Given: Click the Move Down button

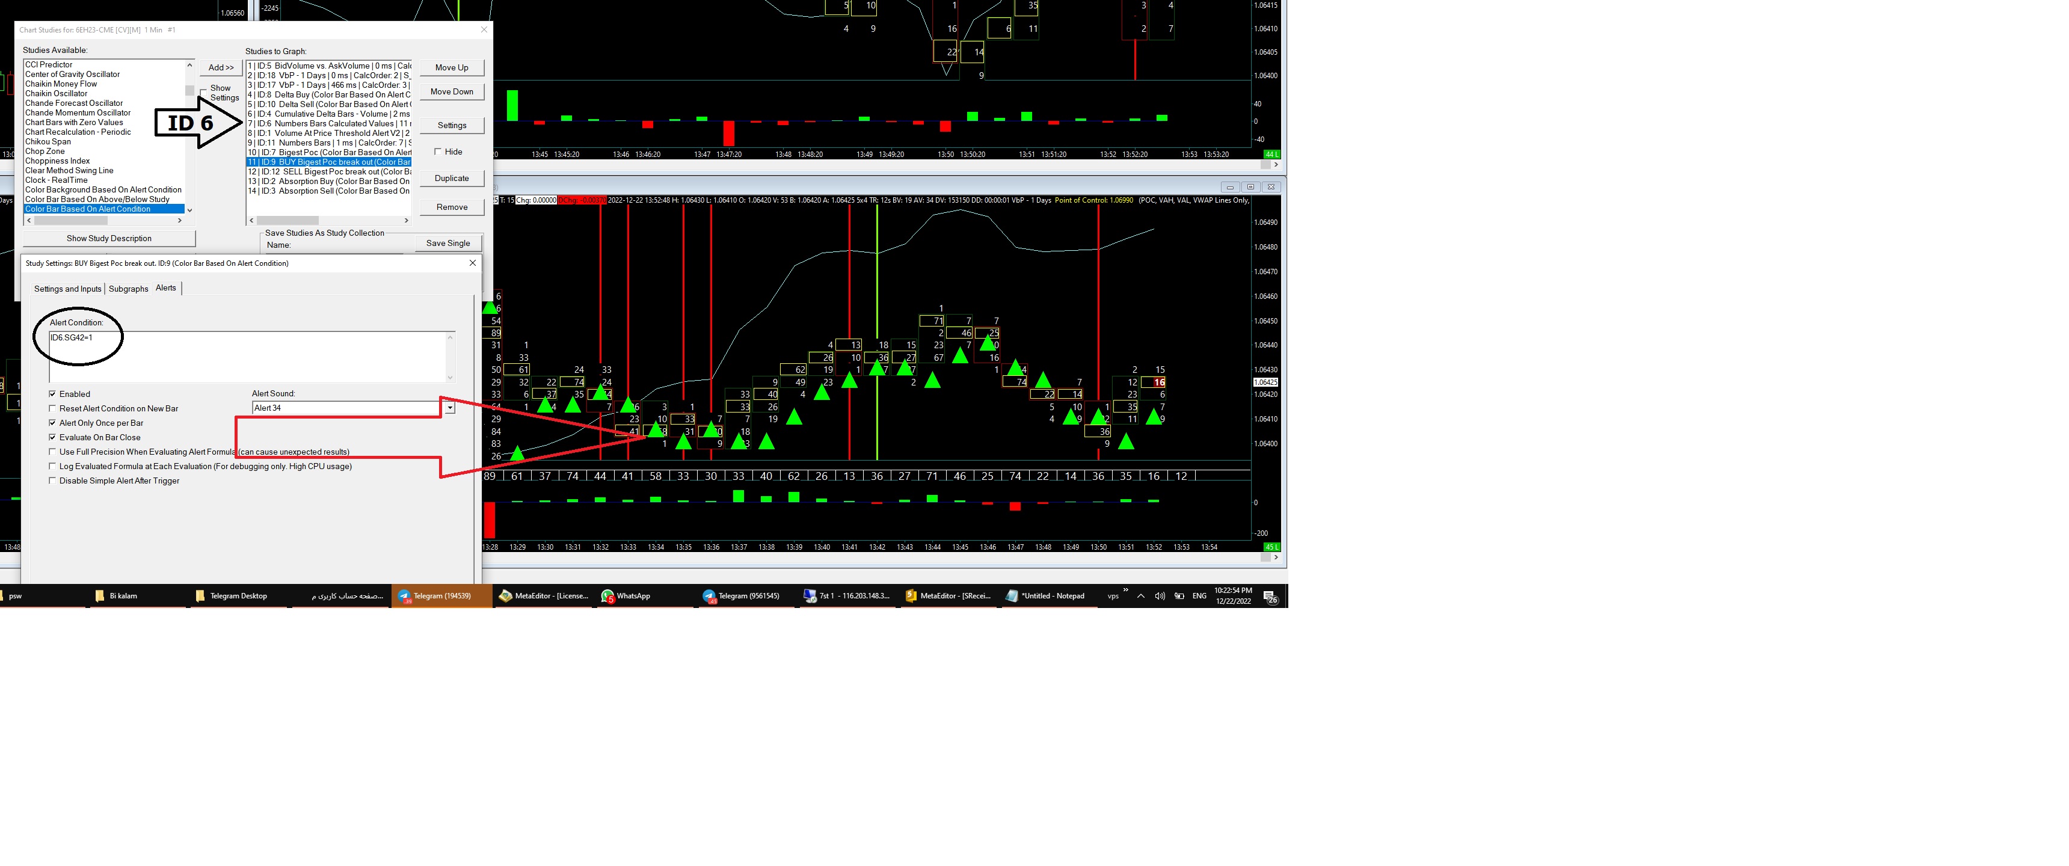Looking at the screenshot, I should [451, 91].
